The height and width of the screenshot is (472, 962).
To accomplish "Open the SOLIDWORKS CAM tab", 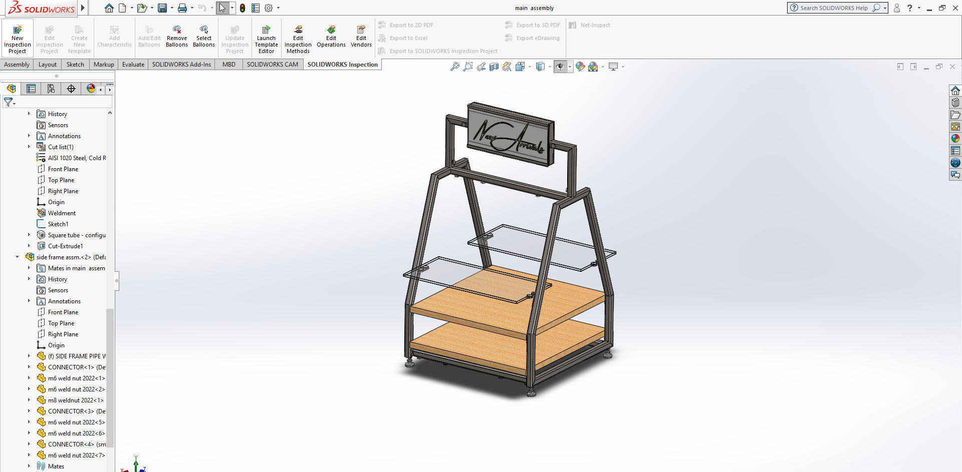I will (273, 65).
